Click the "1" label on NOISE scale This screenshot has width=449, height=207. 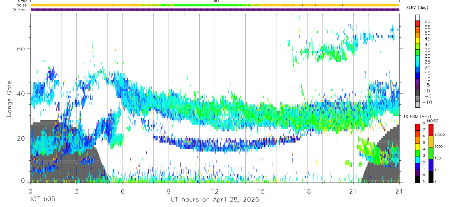(x=436, y=181)
